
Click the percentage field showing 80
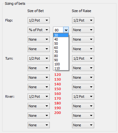(x=58, y=30)
